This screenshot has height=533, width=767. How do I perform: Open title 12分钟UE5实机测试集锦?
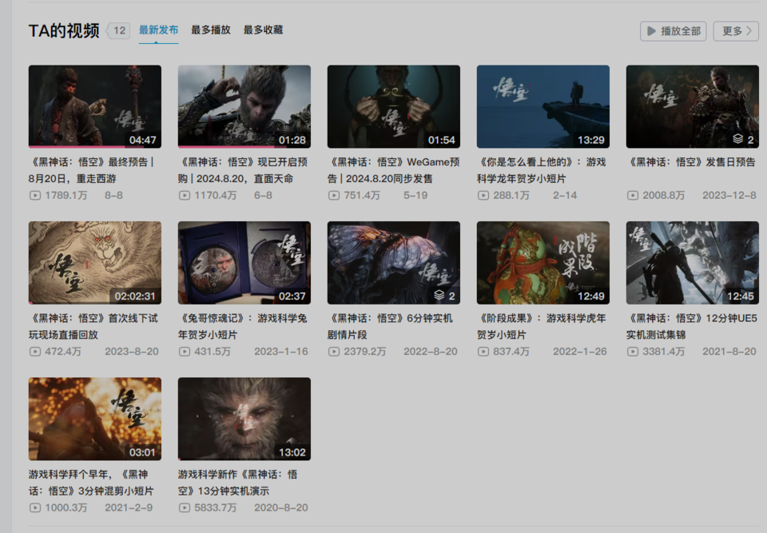pos(692,327)
